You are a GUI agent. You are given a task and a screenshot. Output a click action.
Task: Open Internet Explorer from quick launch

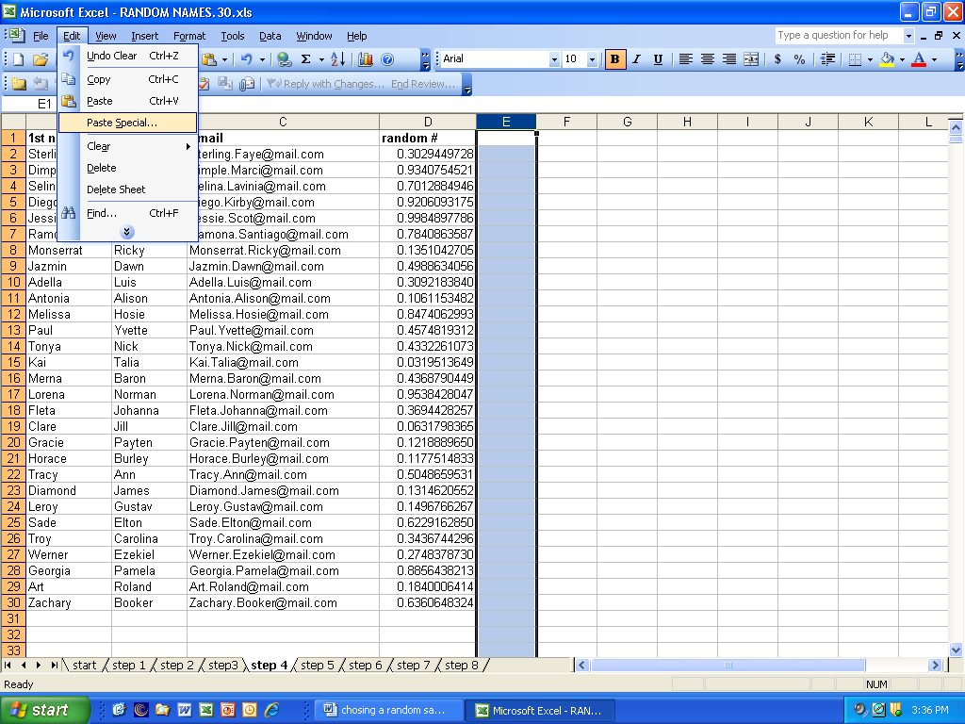click(x=271, y=710)
